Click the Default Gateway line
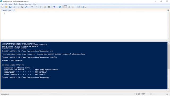This screenshot has height=96, width=170. pyautogui.click(x=24, y=74)
